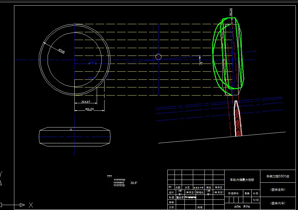Click the UCS icon X axis label
The width and height of the screenshot is (298, 210).
(x=31, y=205)
